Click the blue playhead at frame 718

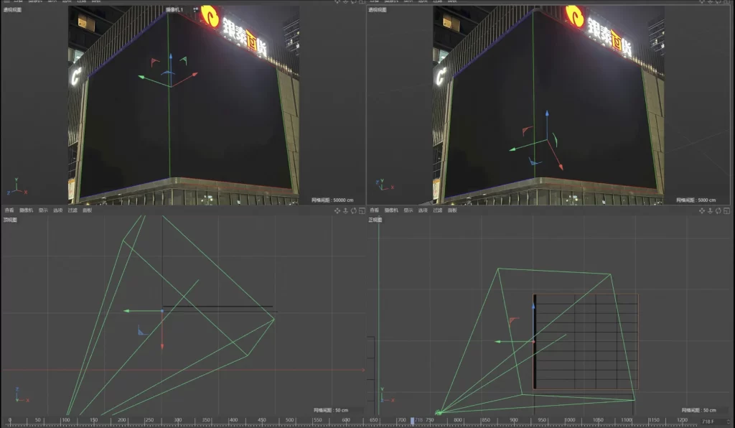[412, 421]
